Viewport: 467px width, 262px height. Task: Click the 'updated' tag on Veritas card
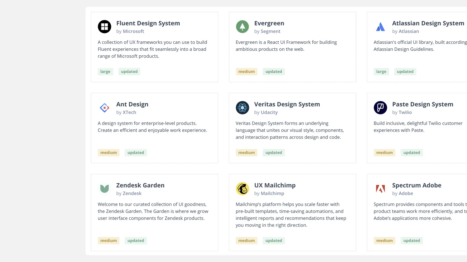[274, 153]
